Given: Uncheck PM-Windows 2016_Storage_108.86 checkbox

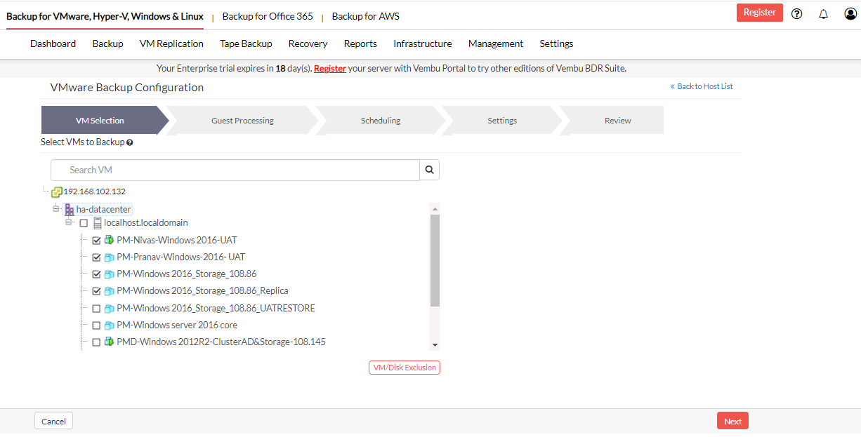Looking at the screenshot, I should tap(97, 274).
